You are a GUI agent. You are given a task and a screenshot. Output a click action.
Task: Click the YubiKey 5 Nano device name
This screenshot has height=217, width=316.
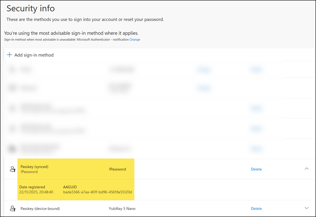pyautogui.click(x=122, y=208)
